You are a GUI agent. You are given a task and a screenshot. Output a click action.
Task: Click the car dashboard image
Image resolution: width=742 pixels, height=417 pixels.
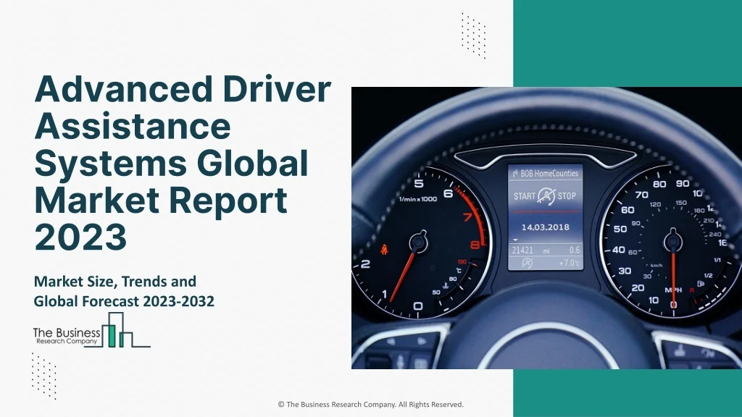click(x=546, y=228)
